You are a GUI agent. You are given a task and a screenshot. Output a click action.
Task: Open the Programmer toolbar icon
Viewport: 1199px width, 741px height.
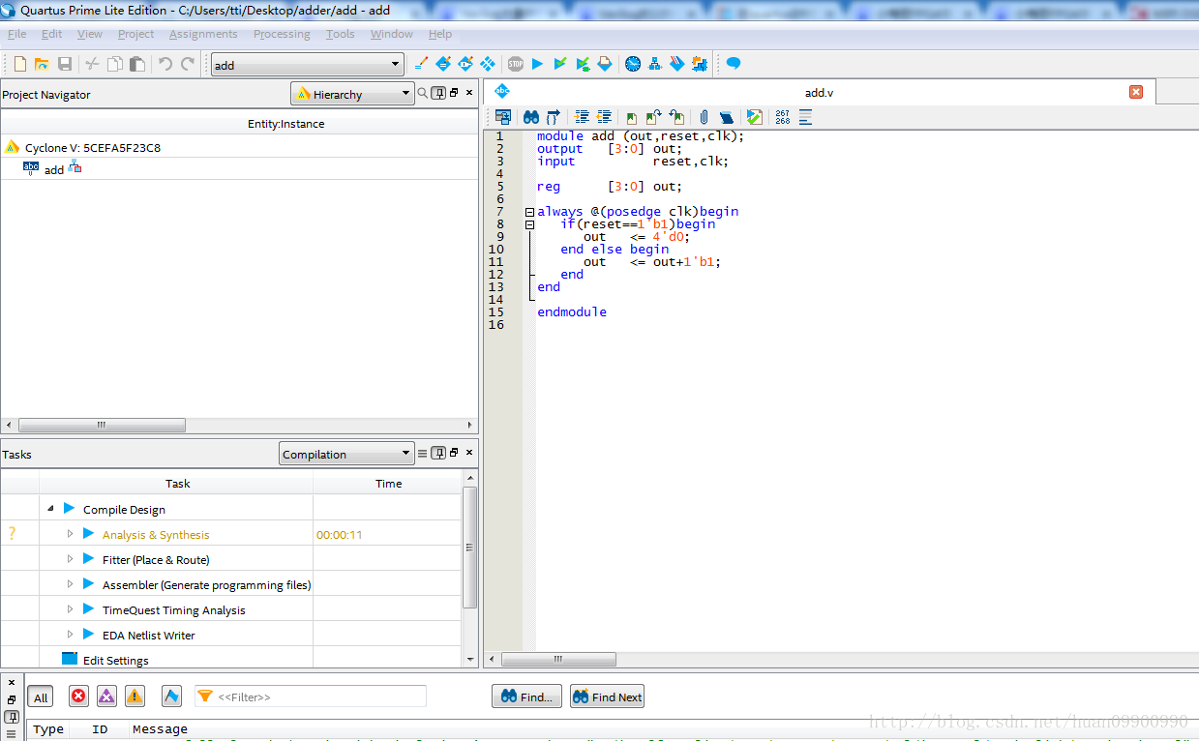(677, 64)
